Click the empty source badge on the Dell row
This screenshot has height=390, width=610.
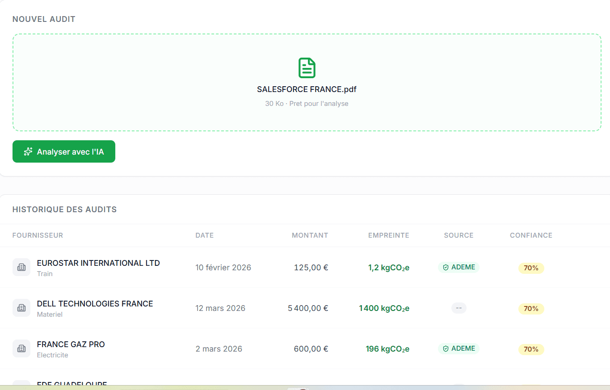pos(459,308)
